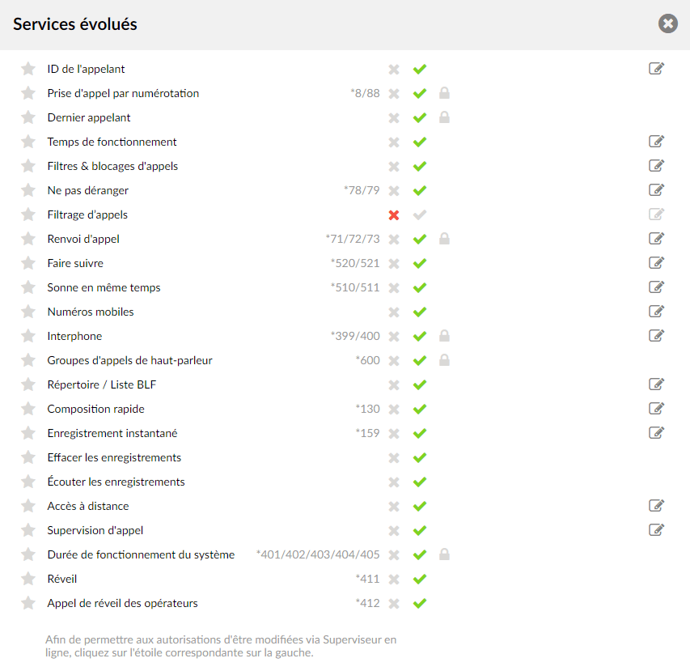Disable Numéros mobiles with the X
This screenshot has width=690, height=671.
[x=394, y=312]
